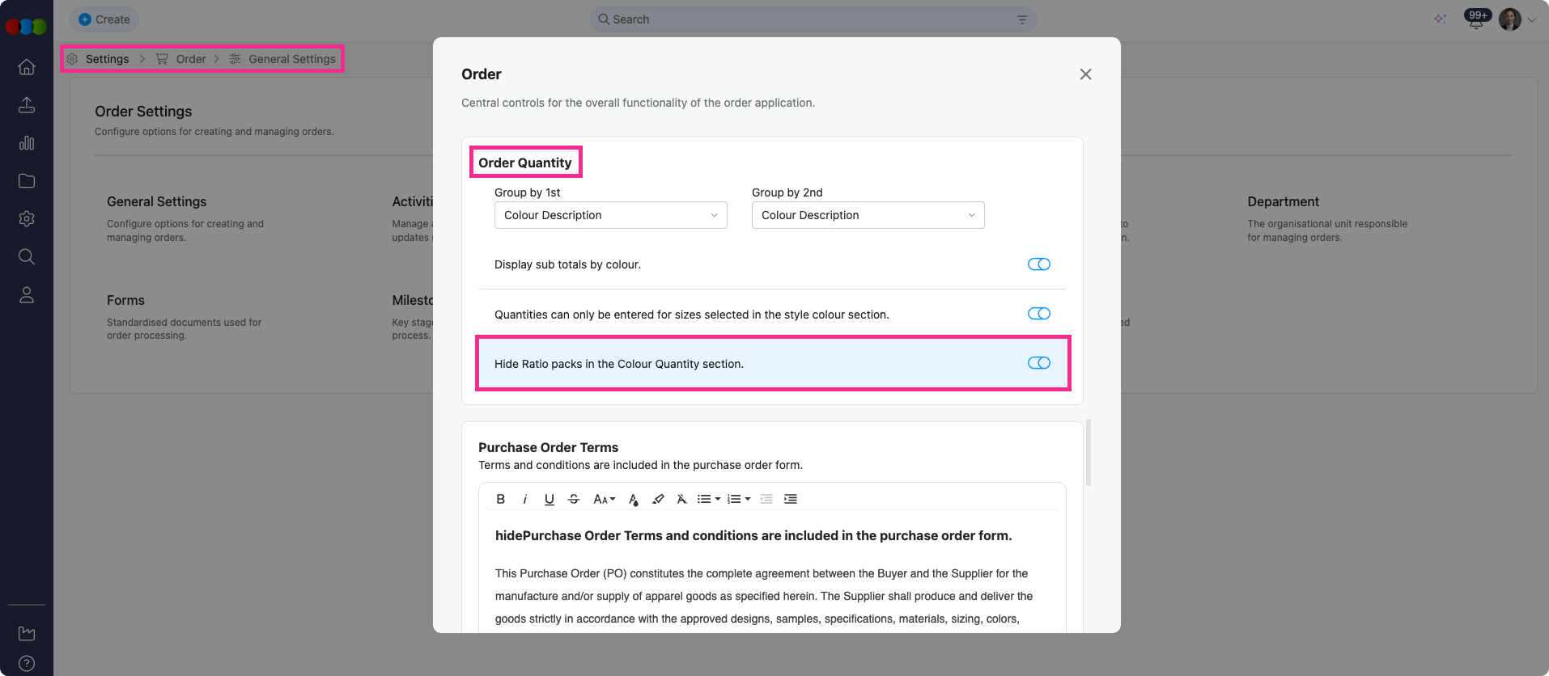This screenshot has height=676, width=1549.
Task: Apply bold formatting in terms editor
Action: (x=500, y=499)
